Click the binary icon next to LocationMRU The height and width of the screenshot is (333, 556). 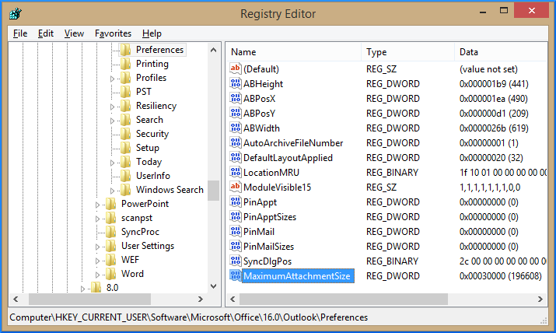pos(235,173)
